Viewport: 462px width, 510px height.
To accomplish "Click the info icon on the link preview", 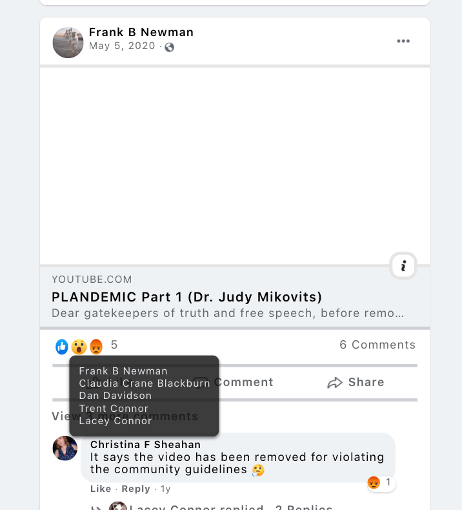I will 403,265.
